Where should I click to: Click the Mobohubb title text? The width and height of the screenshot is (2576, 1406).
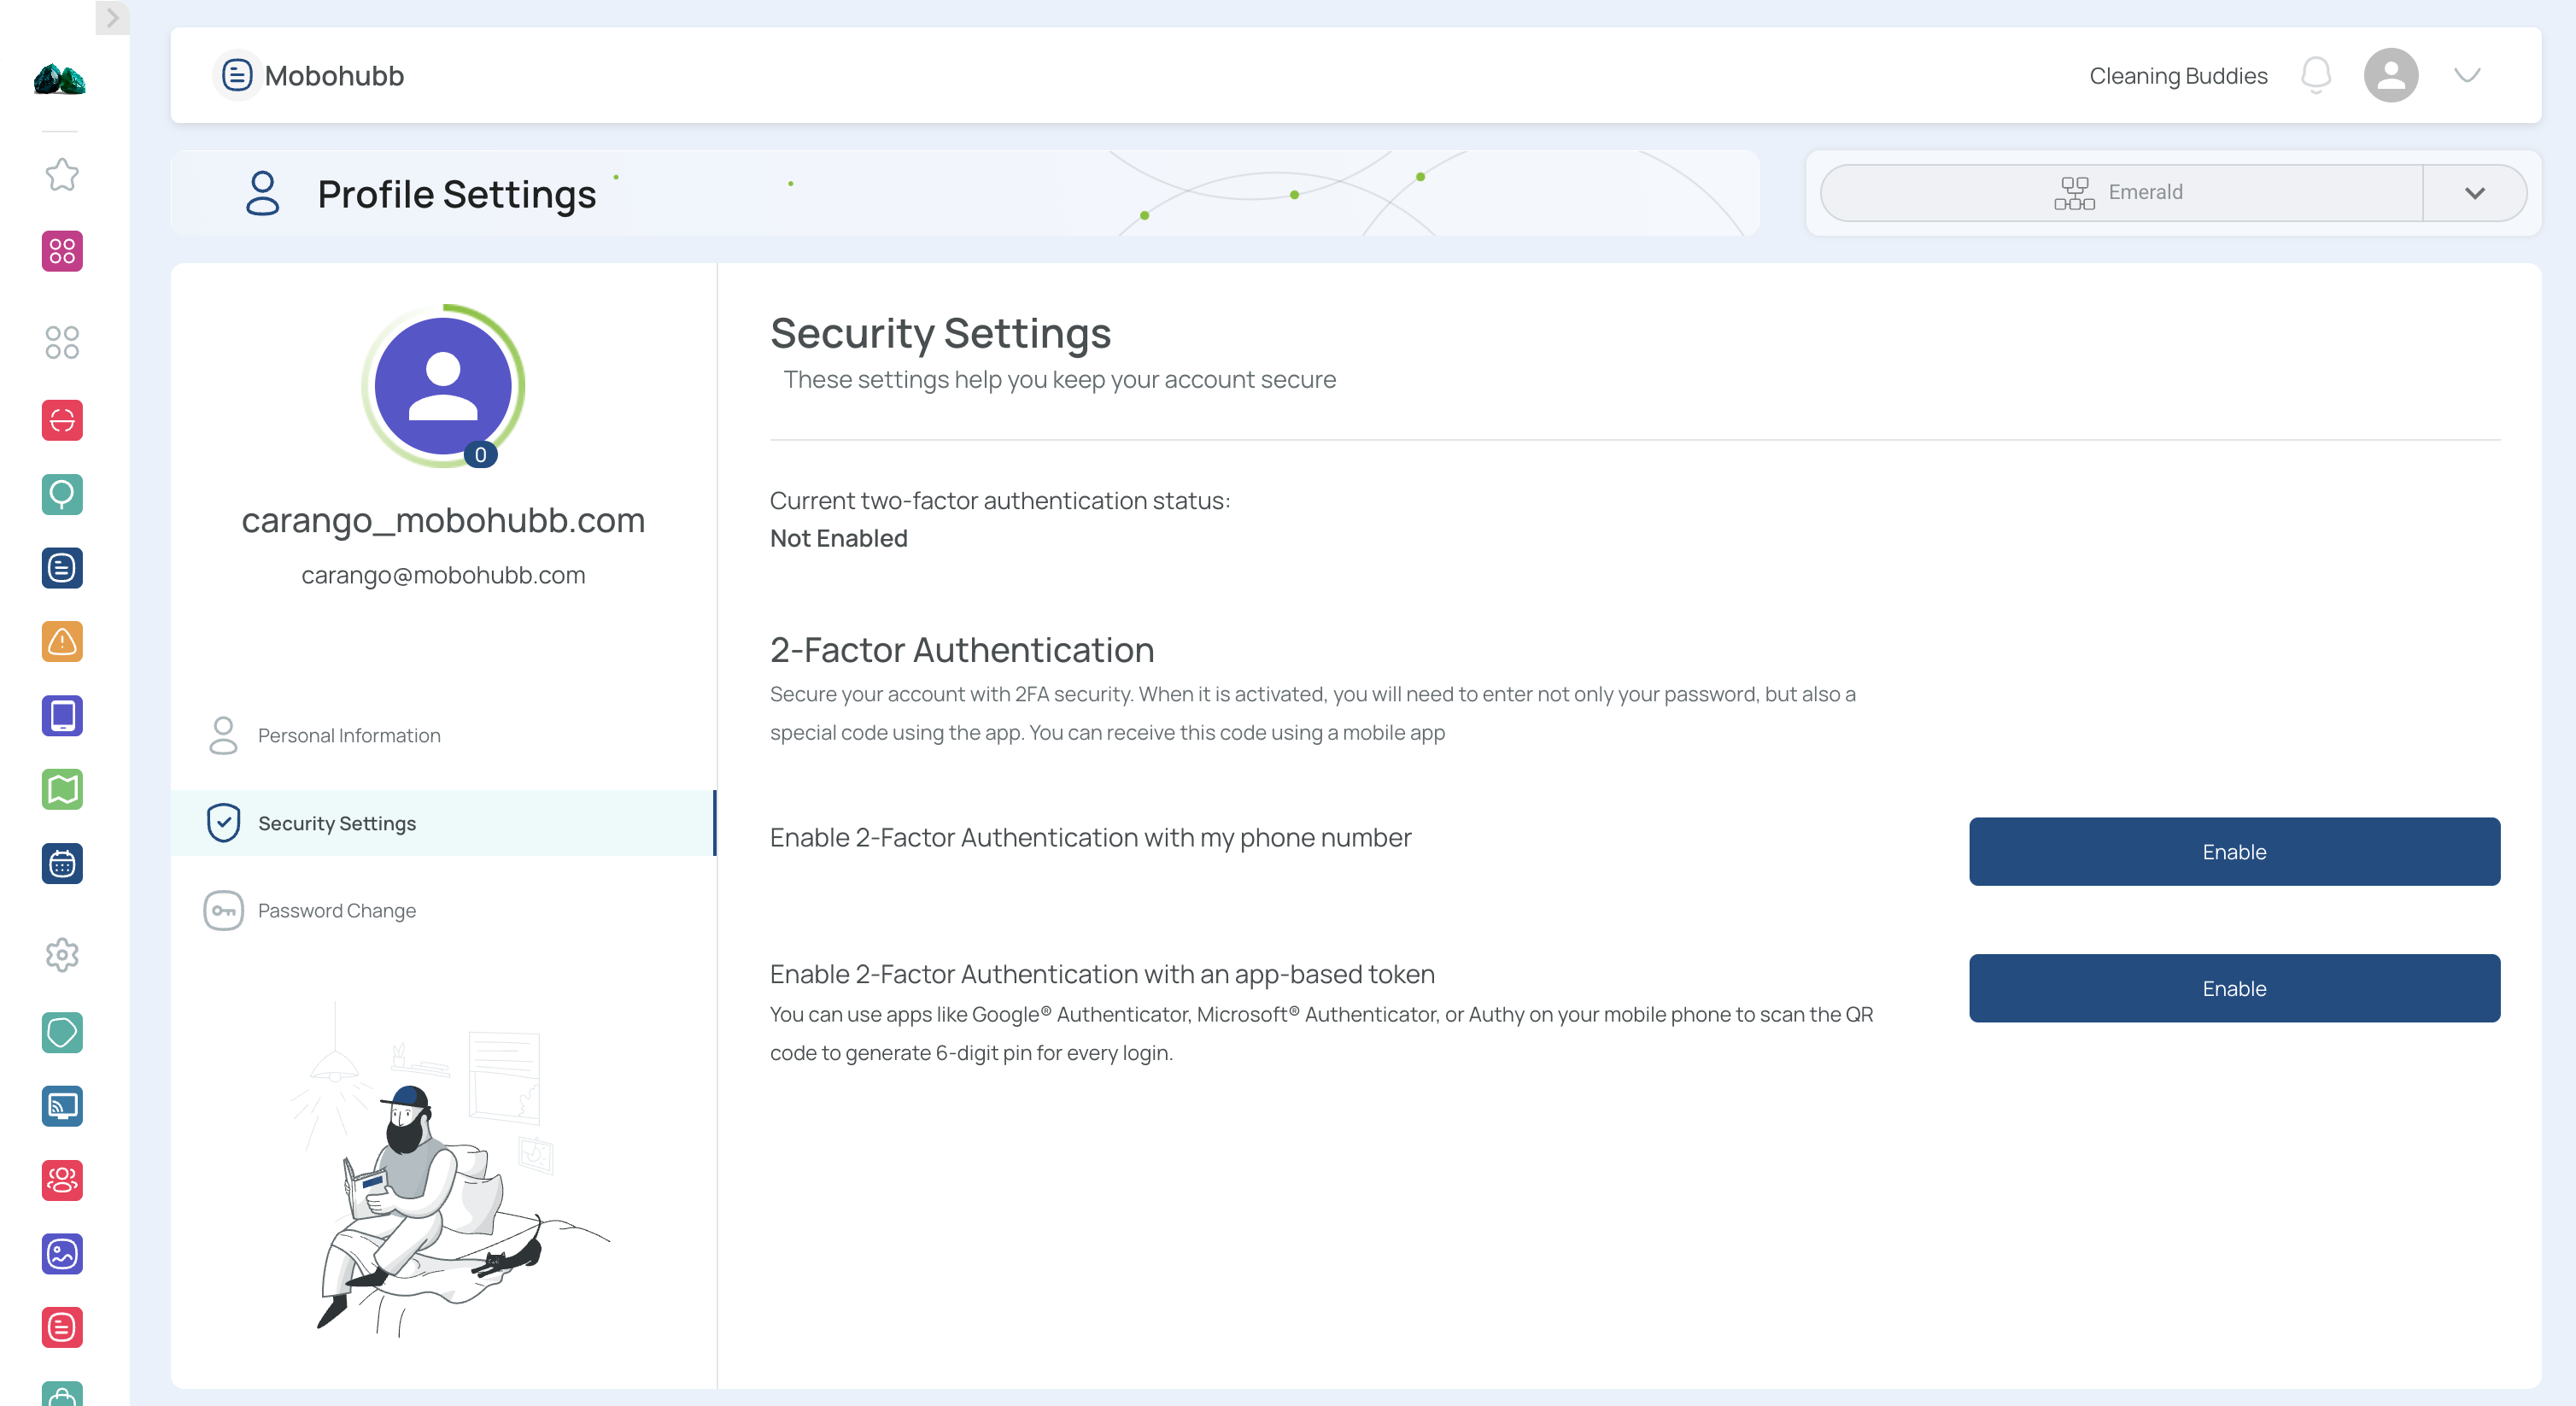(334, 76)
